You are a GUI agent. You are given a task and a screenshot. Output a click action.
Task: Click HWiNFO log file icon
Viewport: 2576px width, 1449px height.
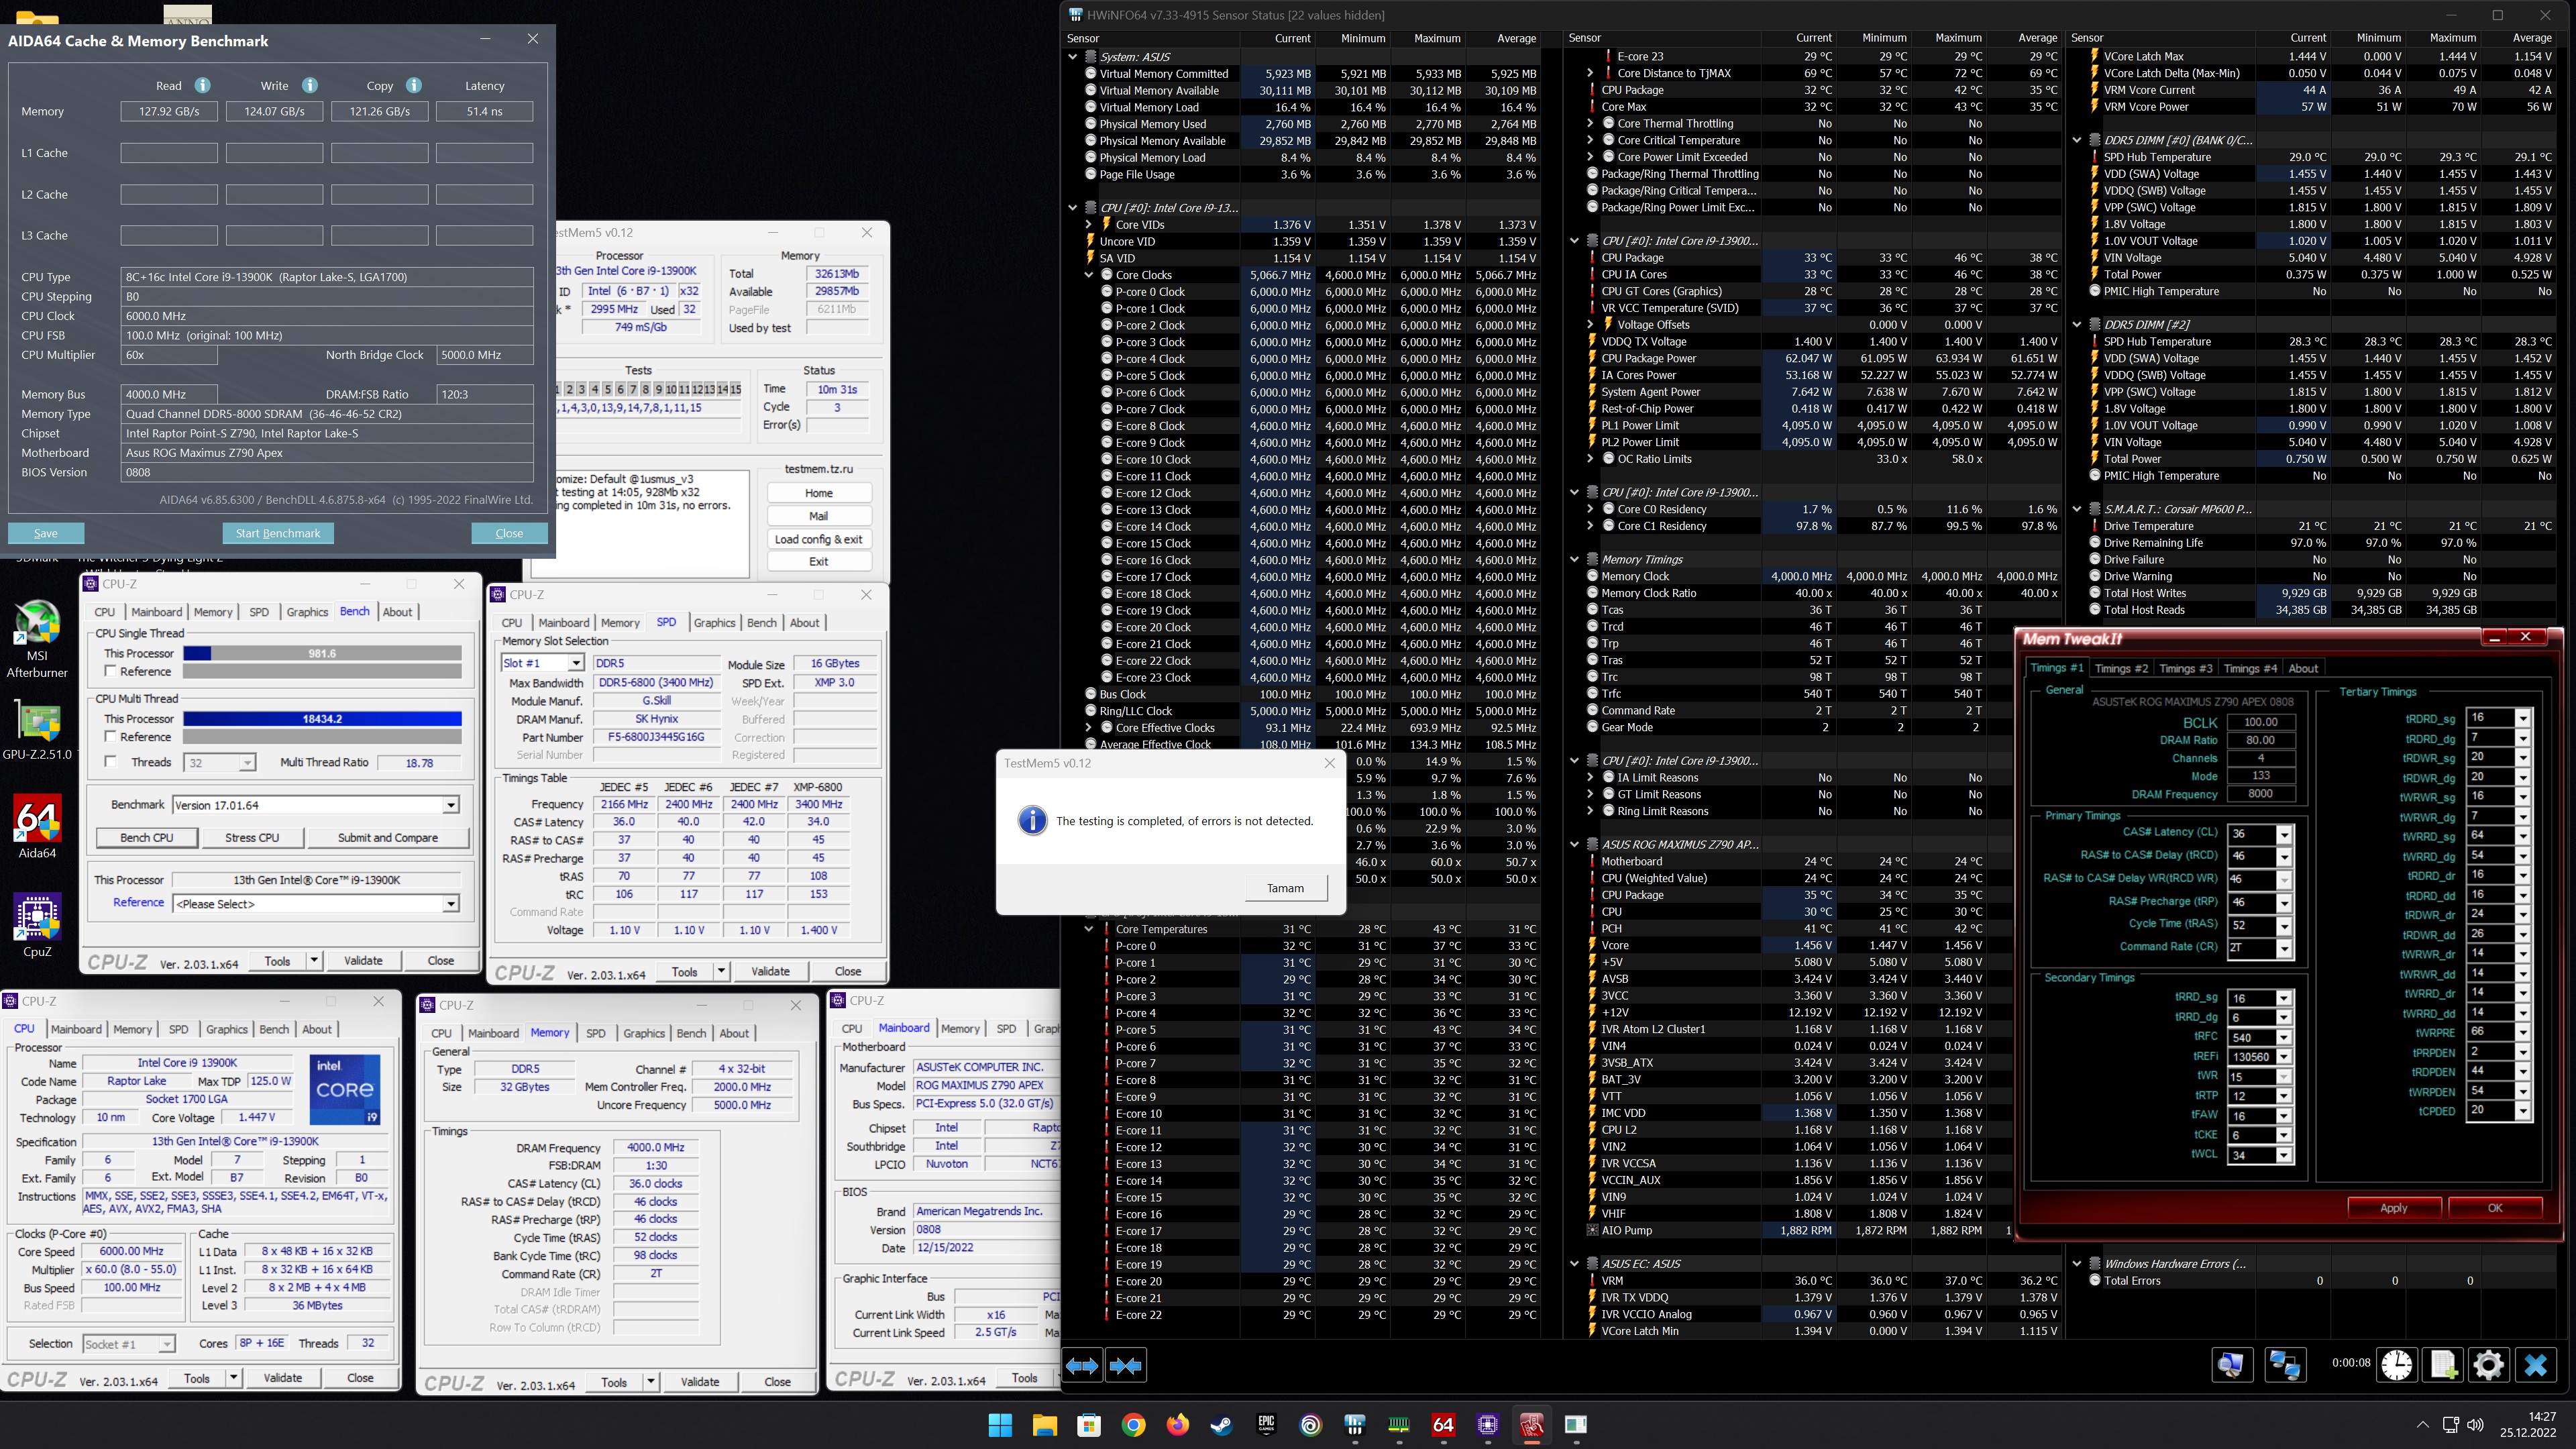(2443, 1365)
